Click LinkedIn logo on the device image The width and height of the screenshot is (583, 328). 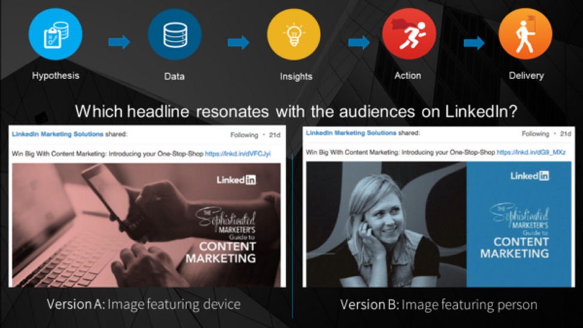point(237,180)
